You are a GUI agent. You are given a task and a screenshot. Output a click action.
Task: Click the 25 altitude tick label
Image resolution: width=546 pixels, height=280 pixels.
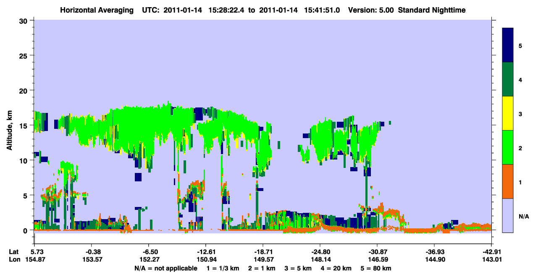(24, 55)
